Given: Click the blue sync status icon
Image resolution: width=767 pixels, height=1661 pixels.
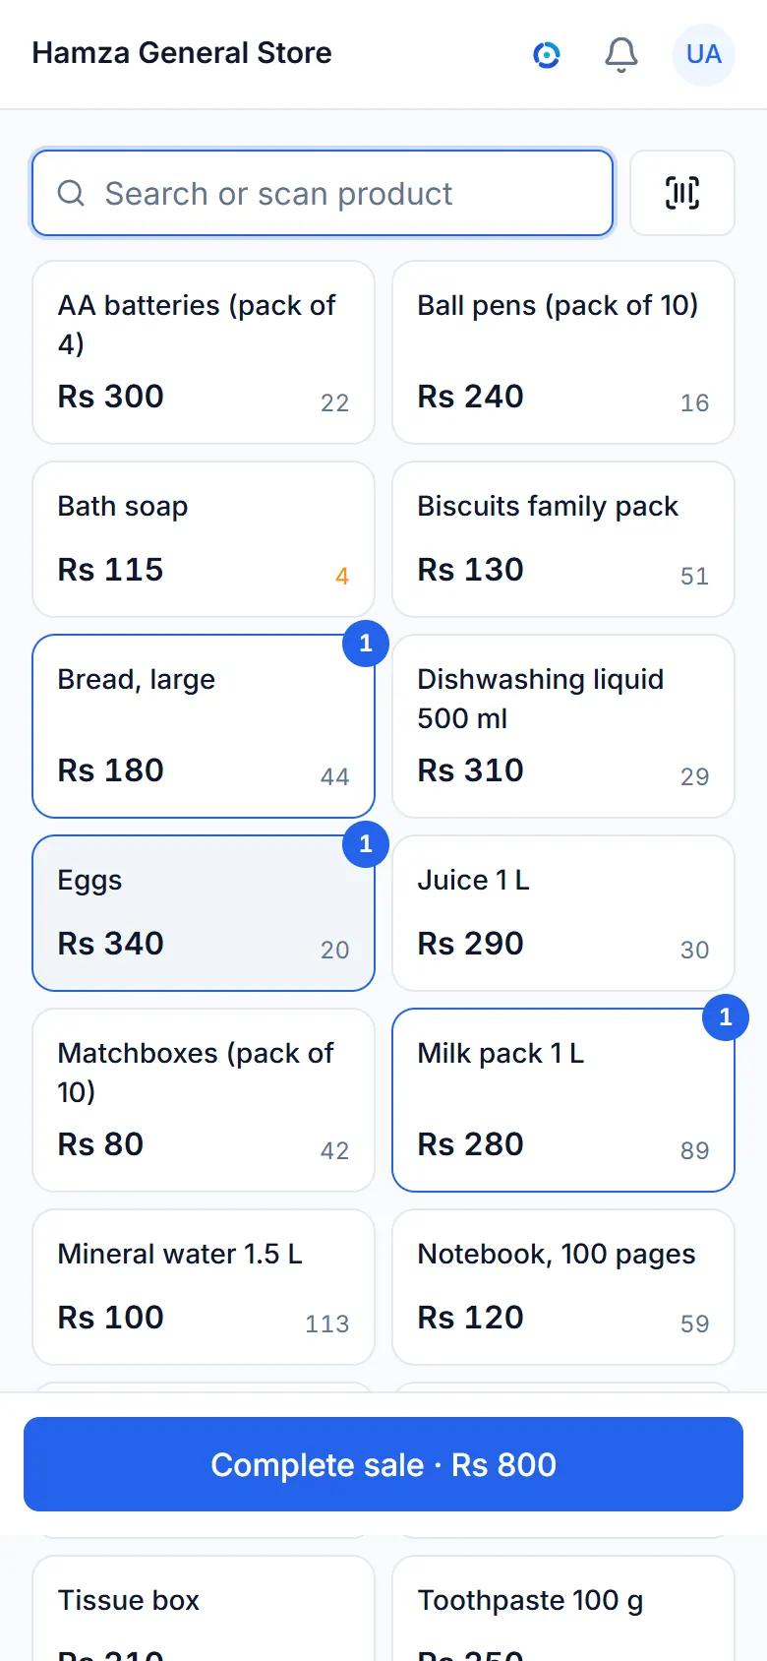Looking at the screenshot, I should point(547,55).
